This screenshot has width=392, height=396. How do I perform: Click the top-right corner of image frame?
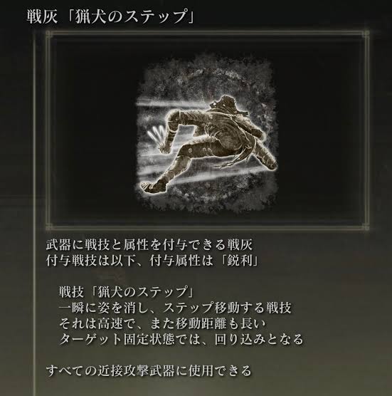(366, 34)
